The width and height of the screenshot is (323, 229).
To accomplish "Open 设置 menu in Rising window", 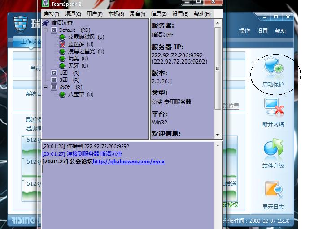I will 262,31.
